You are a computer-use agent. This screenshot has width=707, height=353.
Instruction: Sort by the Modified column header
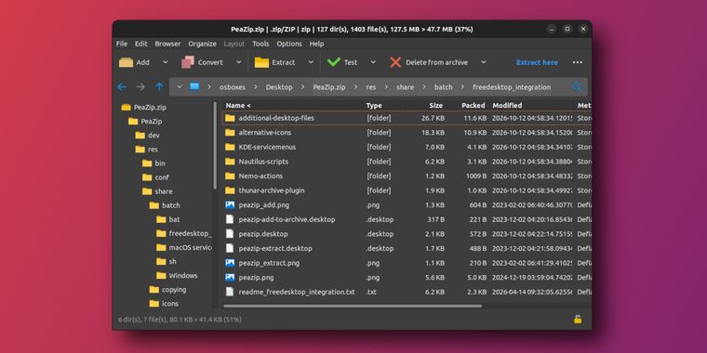[x=507, y=105]
